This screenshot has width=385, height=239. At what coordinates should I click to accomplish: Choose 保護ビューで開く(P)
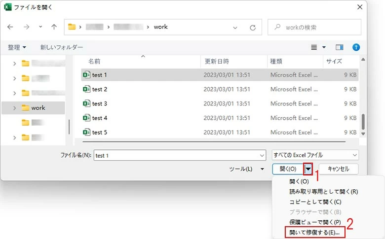tap(315, 222)
